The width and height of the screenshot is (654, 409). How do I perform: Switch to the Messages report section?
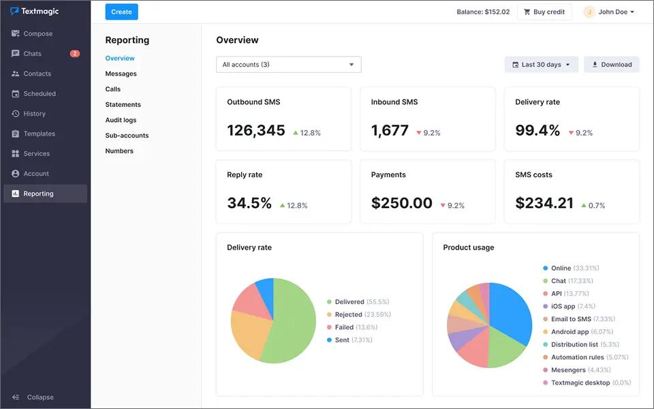coord(121,73)
